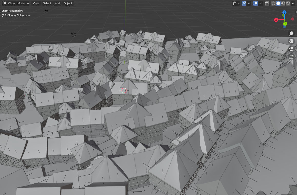Screen dimensions: 297x195
Task: Click the negative Y axis dot on gizmo
Action: pos(283,15)
